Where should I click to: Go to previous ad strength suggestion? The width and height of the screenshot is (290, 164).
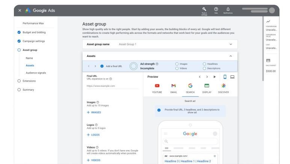(89, 66)
